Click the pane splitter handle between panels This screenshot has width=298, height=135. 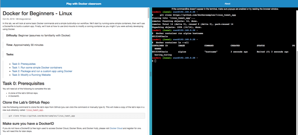151,74
